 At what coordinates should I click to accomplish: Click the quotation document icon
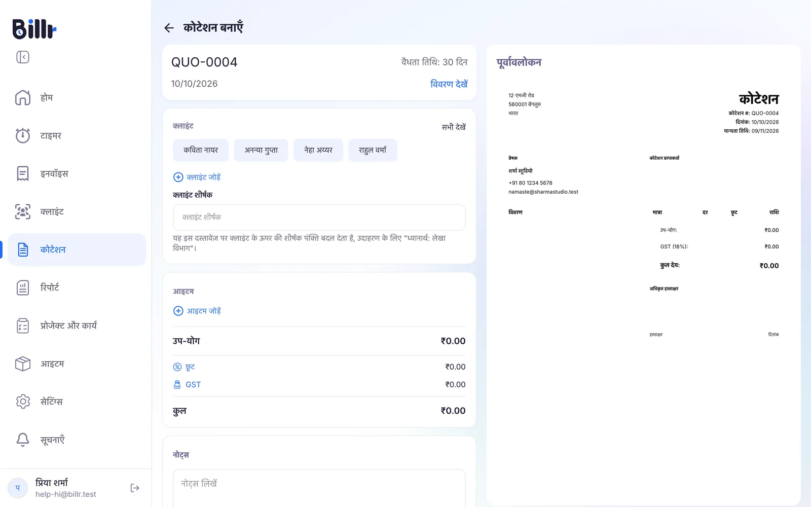pos(23,249)
